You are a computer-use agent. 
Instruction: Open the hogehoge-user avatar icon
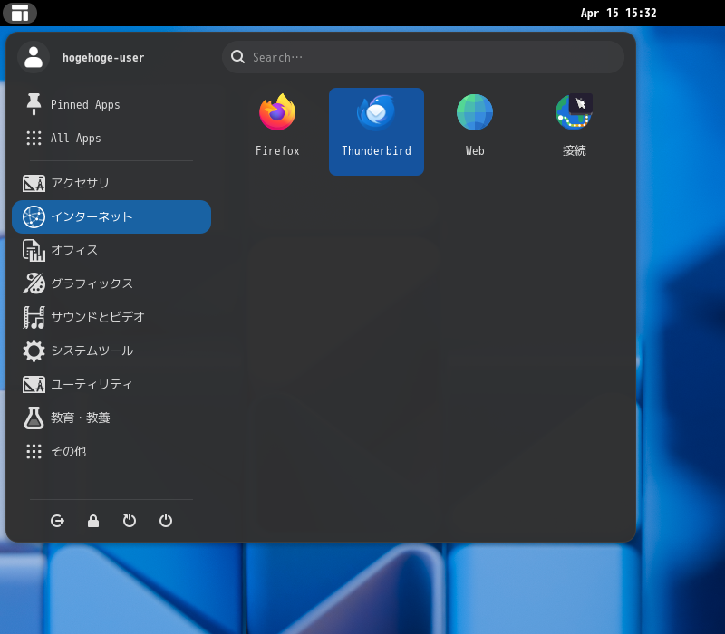pyautogui.click(x=34, y=57)
